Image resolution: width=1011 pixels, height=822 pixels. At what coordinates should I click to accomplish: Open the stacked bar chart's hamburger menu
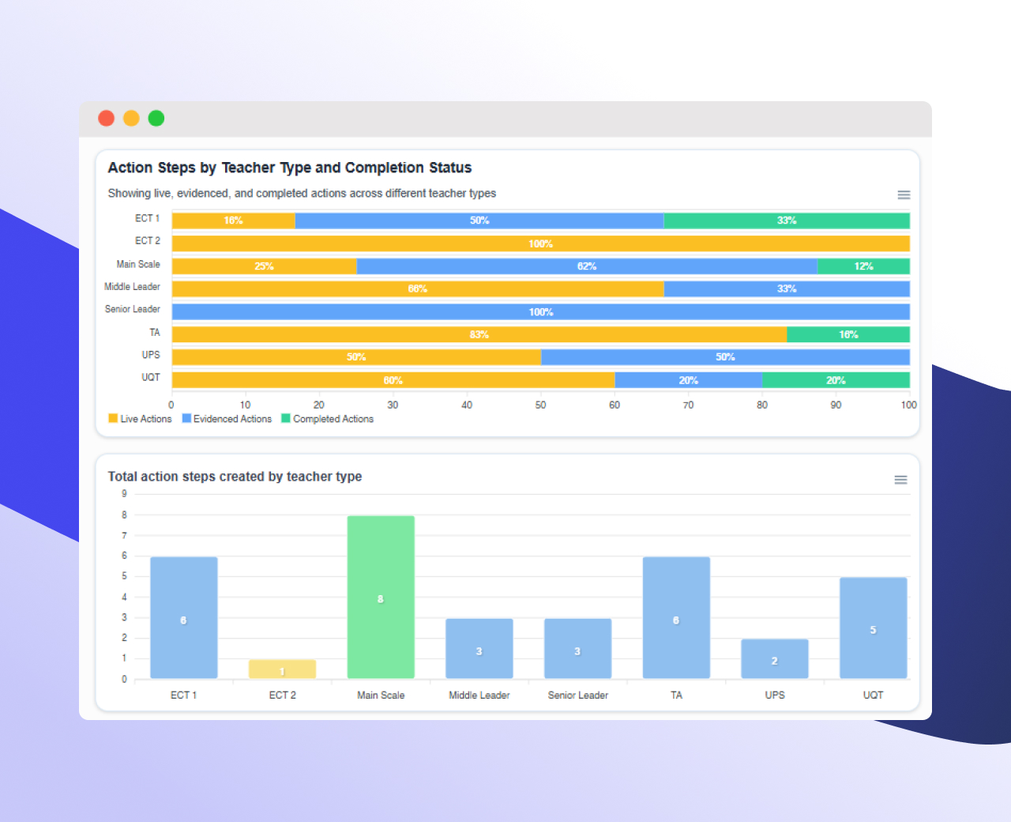tap(904, 195)
